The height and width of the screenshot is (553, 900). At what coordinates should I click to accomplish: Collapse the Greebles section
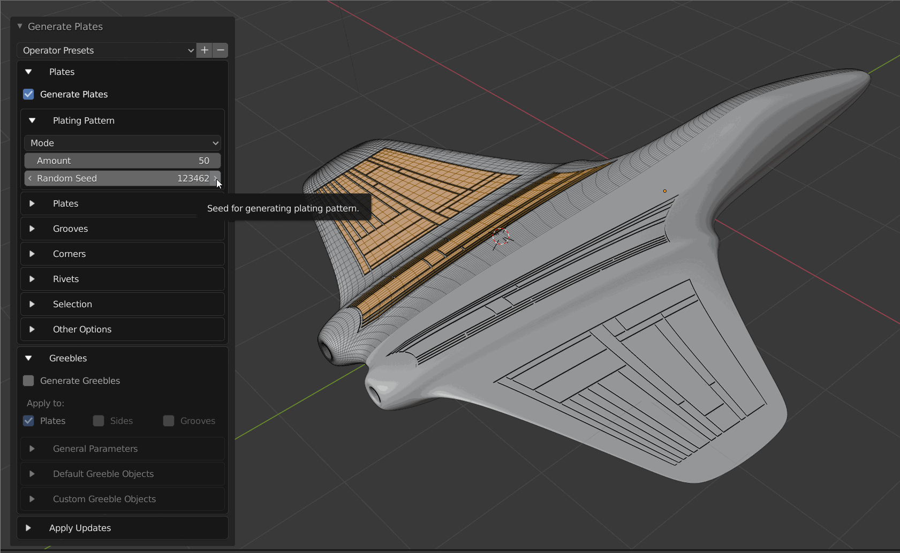coord(28,358)
